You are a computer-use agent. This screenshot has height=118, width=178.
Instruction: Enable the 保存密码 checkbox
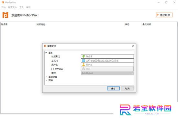pos(52,69)
